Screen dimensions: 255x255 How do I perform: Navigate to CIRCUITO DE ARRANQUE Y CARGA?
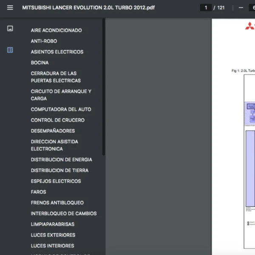pyautogui.click(x=61, y=95)
